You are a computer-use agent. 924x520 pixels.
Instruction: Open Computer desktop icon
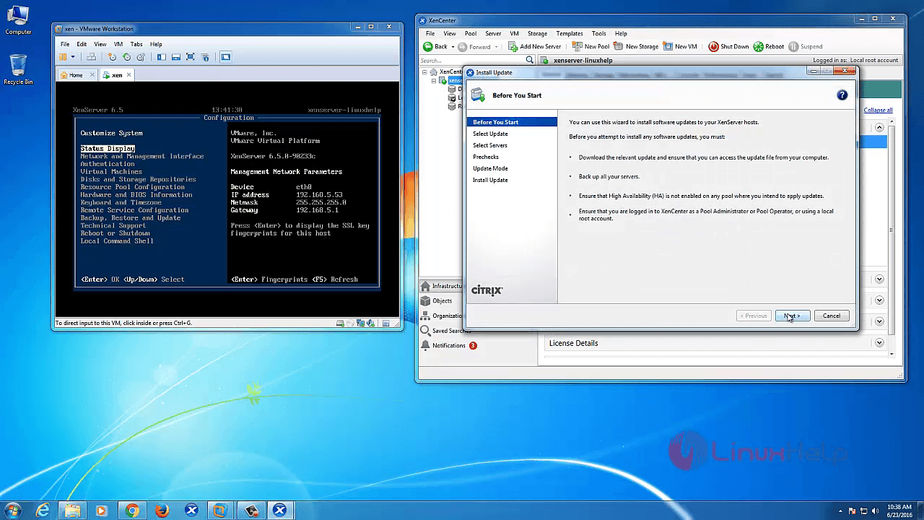click(17, 20)
